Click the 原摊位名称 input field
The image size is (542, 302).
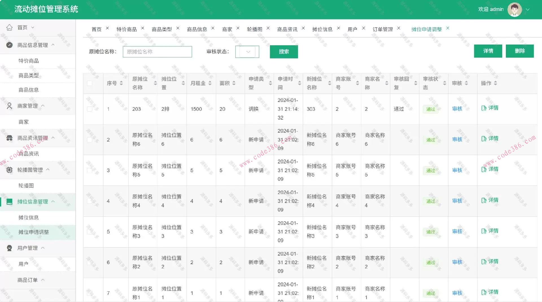coord(157,52)
